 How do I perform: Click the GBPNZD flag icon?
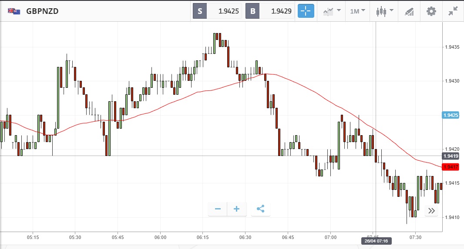(14, 11)
